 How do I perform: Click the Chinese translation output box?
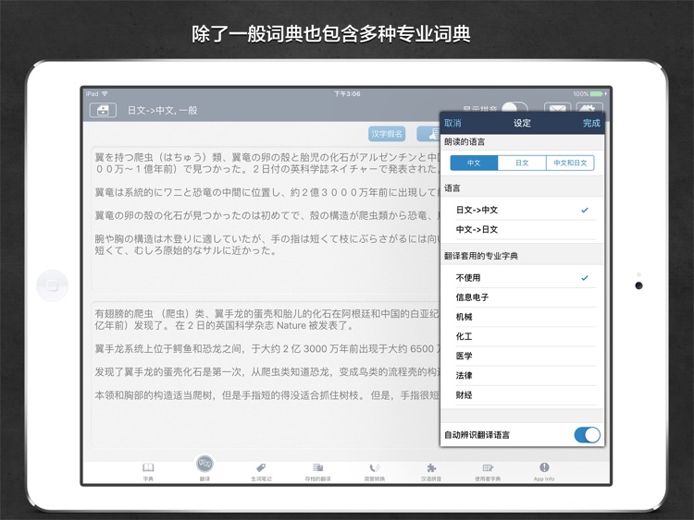pyautogui.click(x=266, y=375)
